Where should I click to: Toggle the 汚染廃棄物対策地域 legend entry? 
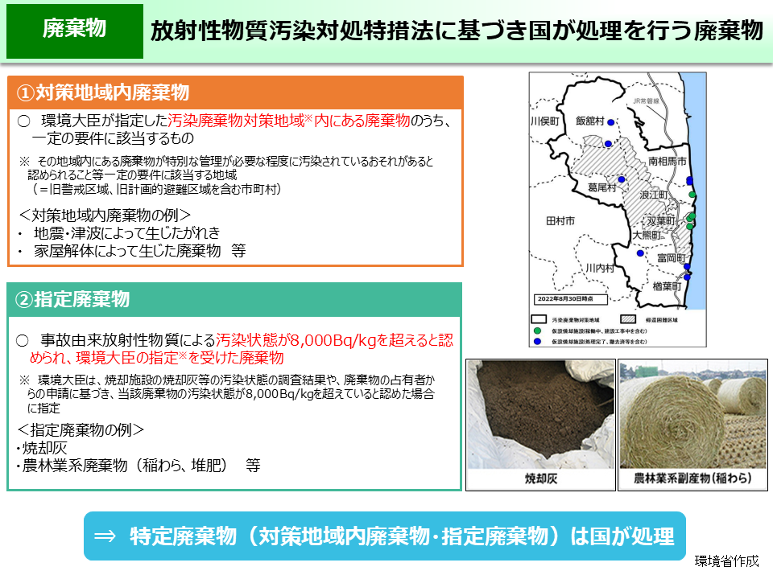click(x=564, y=318)
